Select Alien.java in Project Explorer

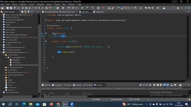16,60
